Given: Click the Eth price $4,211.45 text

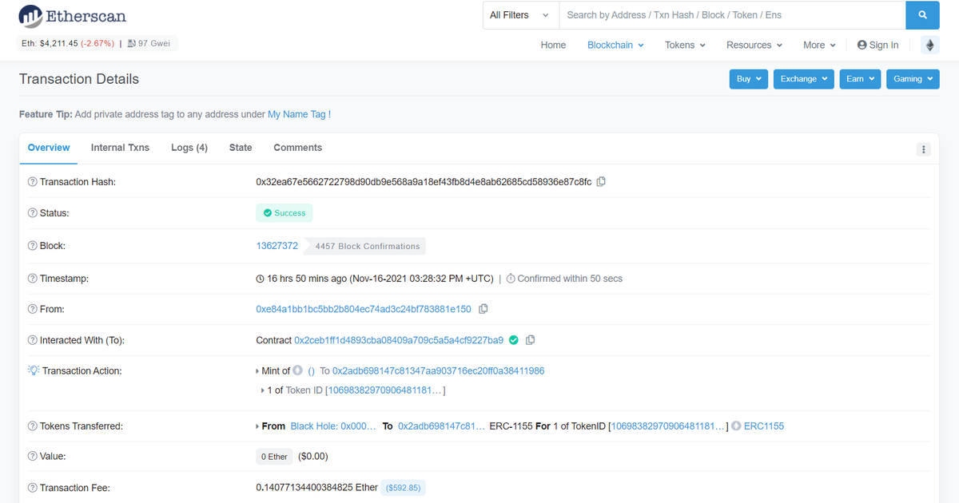Looking at the screenshot, I should pos(68,43).
